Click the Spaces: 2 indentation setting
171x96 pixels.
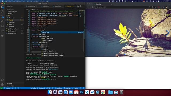(42, 88)
